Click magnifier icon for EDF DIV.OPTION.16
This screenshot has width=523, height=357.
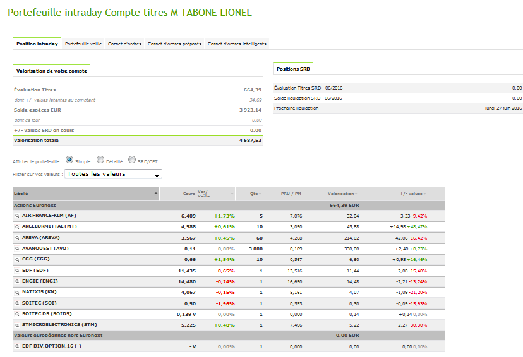[x=17, y=346]
